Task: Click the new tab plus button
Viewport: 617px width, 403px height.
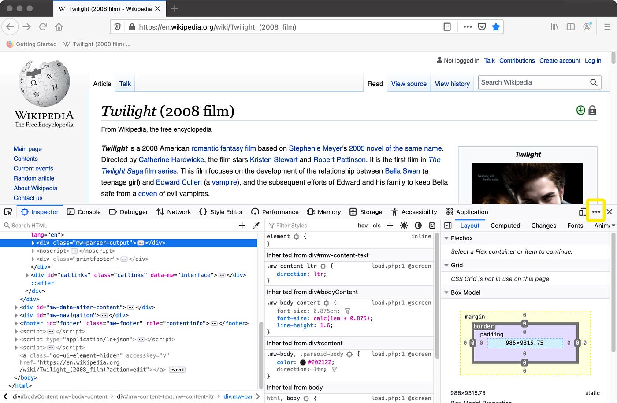Action: [x=175, y=8]
